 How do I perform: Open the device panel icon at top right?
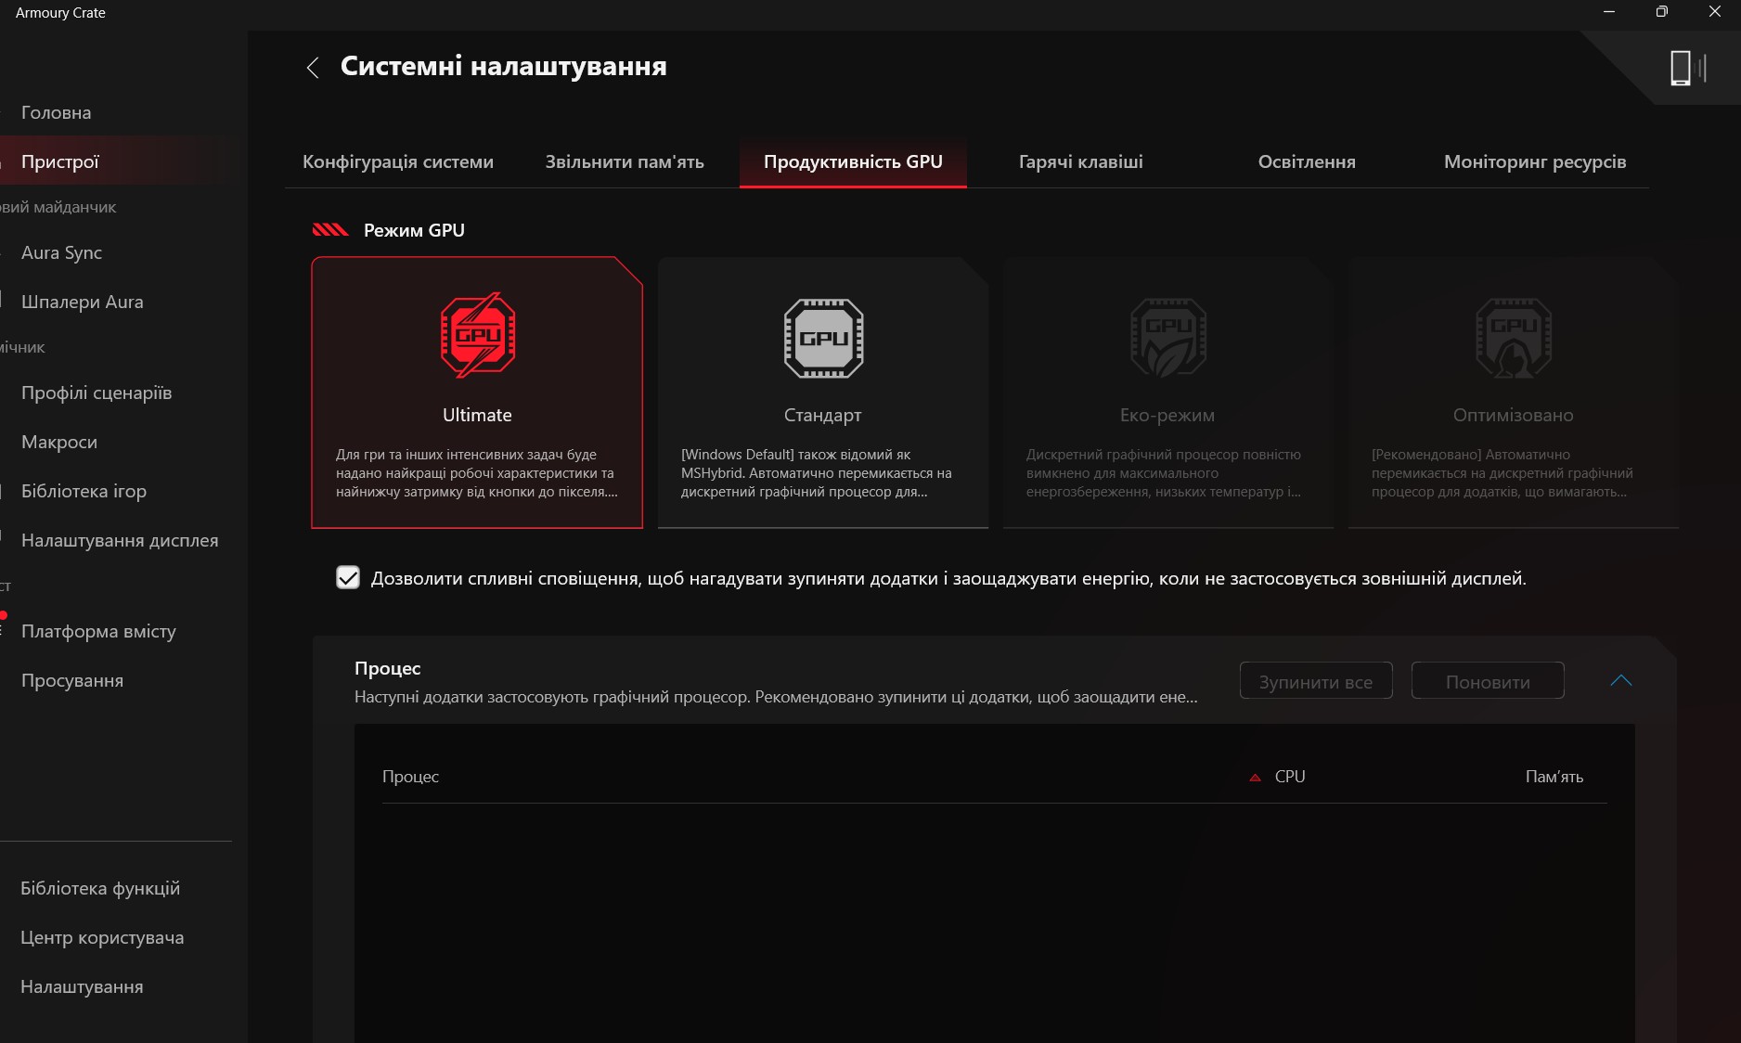tap(1686, 68)
